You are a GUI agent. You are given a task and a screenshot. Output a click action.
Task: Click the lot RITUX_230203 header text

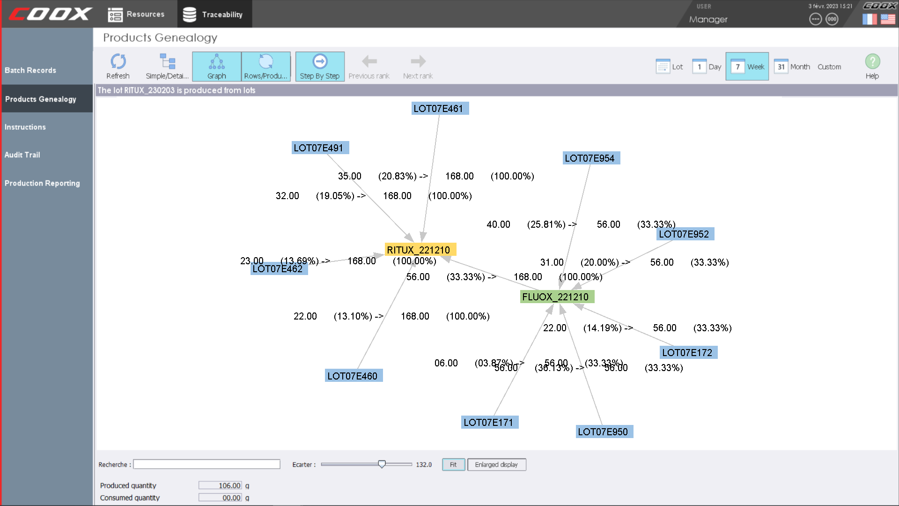pyautogui.click(x=176, y=90)
